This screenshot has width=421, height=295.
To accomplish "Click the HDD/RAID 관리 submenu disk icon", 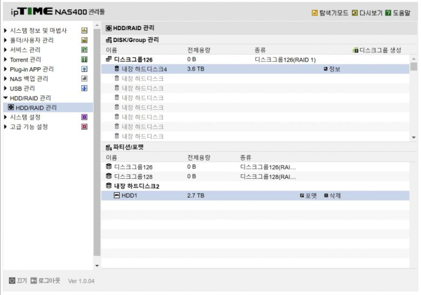I will [11, 107].
